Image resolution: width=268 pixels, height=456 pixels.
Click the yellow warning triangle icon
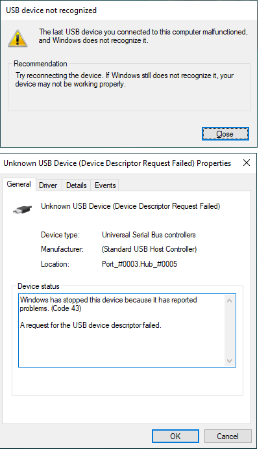(x=18, y=38)
